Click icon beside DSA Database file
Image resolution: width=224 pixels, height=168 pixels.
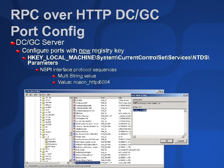[74, 119]
